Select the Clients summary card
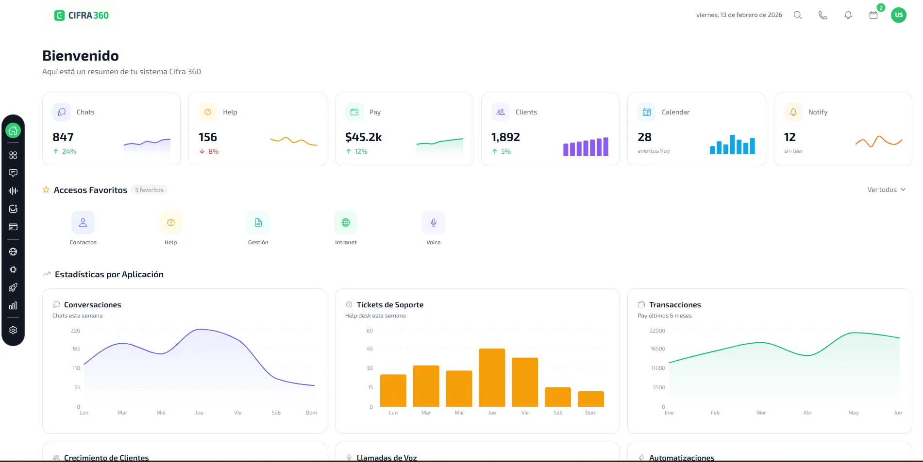 tap(550, 129)
